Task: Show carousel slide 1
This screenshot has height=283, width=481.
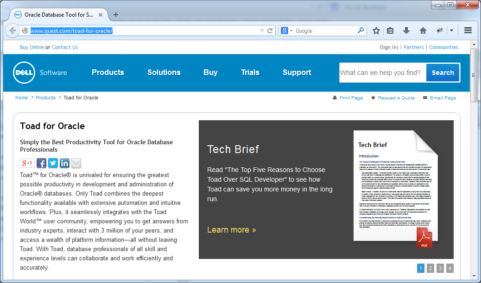Action: [x=421, y=268]
